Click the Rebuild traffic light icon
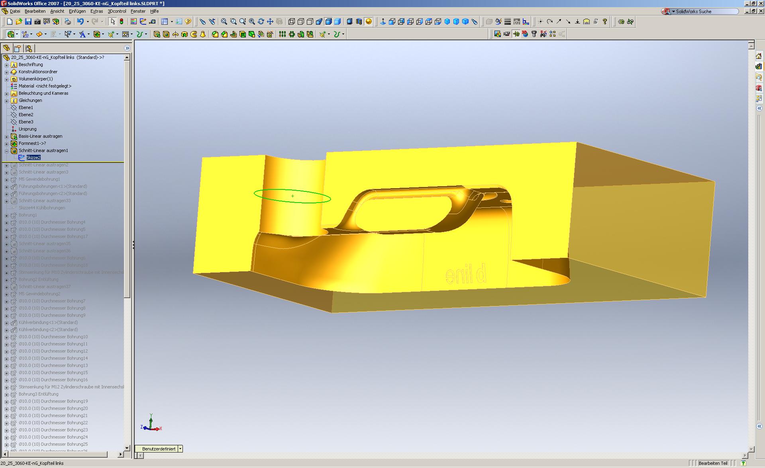This screenshot has width=765, height=468. click(122, 21)
